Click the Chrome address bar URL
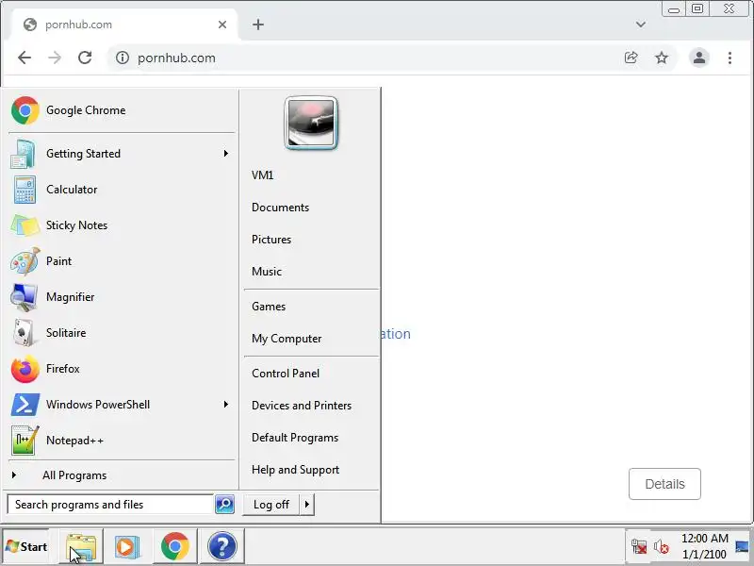The width and height of the screenshot is (754, 566). (x=176, y=58)
